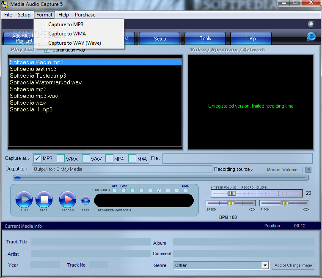Click the Album input field
Screen dimensions: 322x278
pos(243,242)
